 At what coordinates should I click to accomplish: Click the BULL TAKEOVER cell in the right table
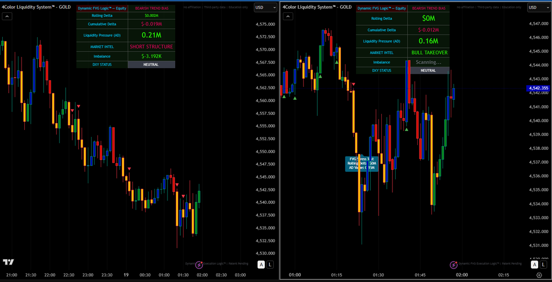[429, 52]
